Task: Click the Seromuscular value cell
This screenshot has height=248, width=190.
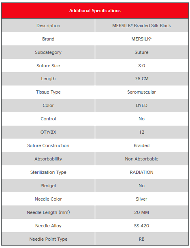Action: pyautogui.click(x=141, y=92)
